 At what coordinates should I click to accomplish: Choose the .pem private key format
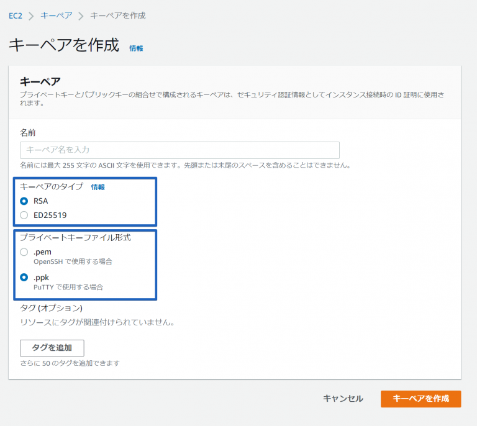pos(24,252)
